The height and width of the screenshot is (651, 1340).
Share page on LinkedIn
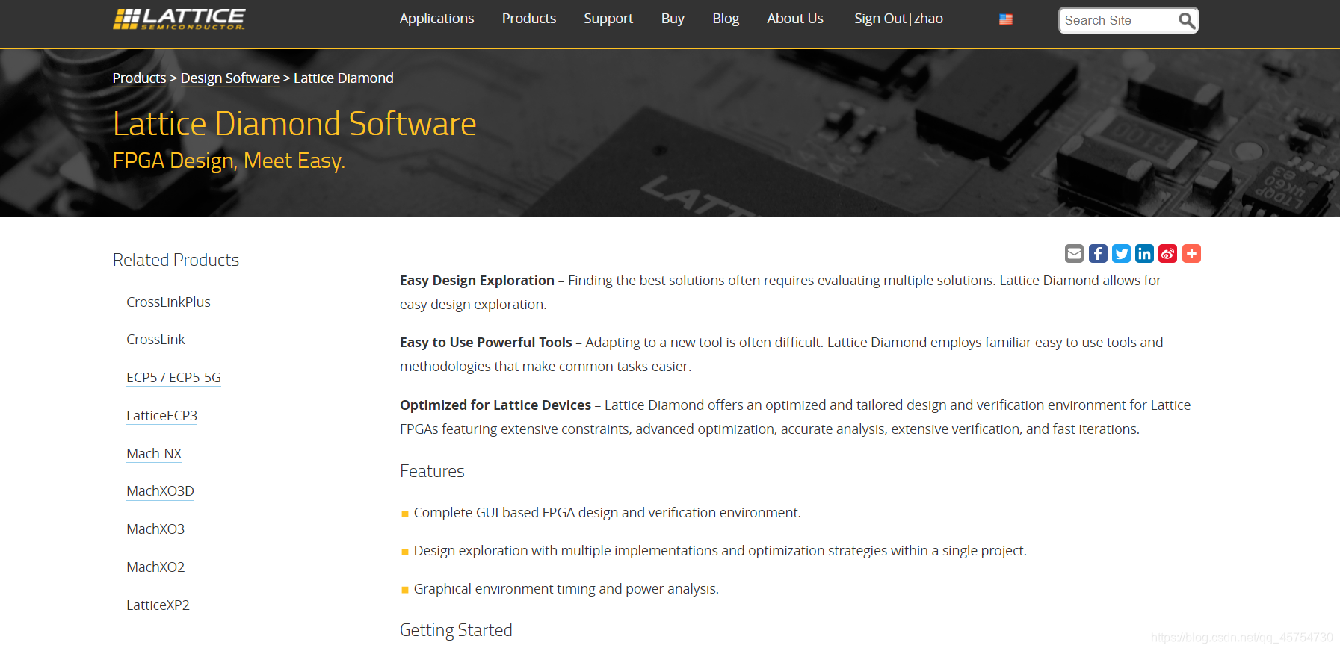[x=1144, y=254]
